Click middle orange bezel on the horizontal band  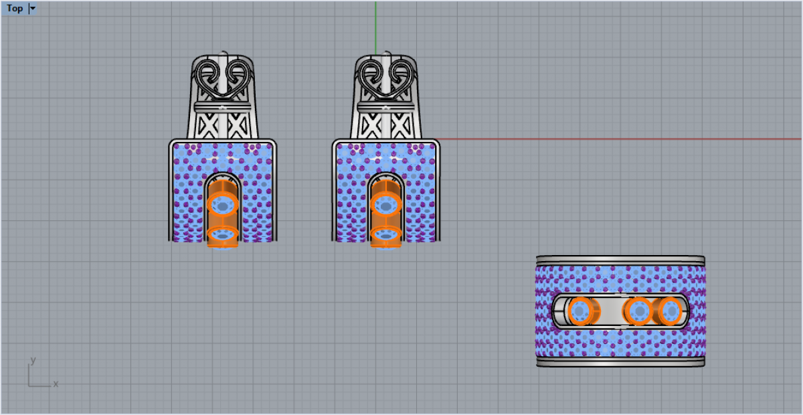pyautogui.click(x=639, y=311)
